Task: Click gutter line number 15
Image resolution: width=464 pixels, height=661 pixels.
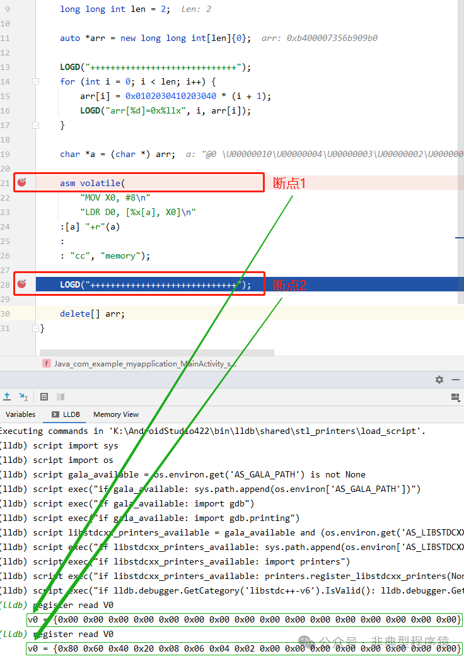Action: pyautogui.click(x=5, y=96)
